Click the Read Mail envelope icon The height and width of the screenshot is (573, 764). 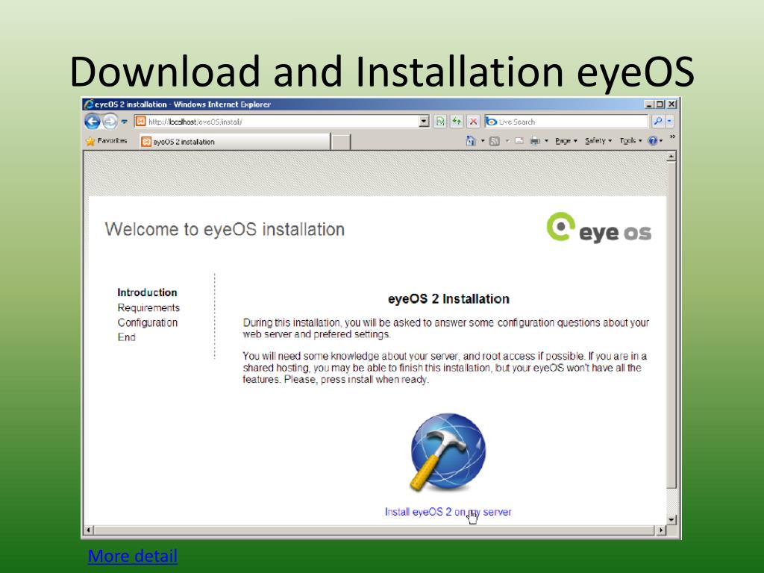[x=519, y=141]
